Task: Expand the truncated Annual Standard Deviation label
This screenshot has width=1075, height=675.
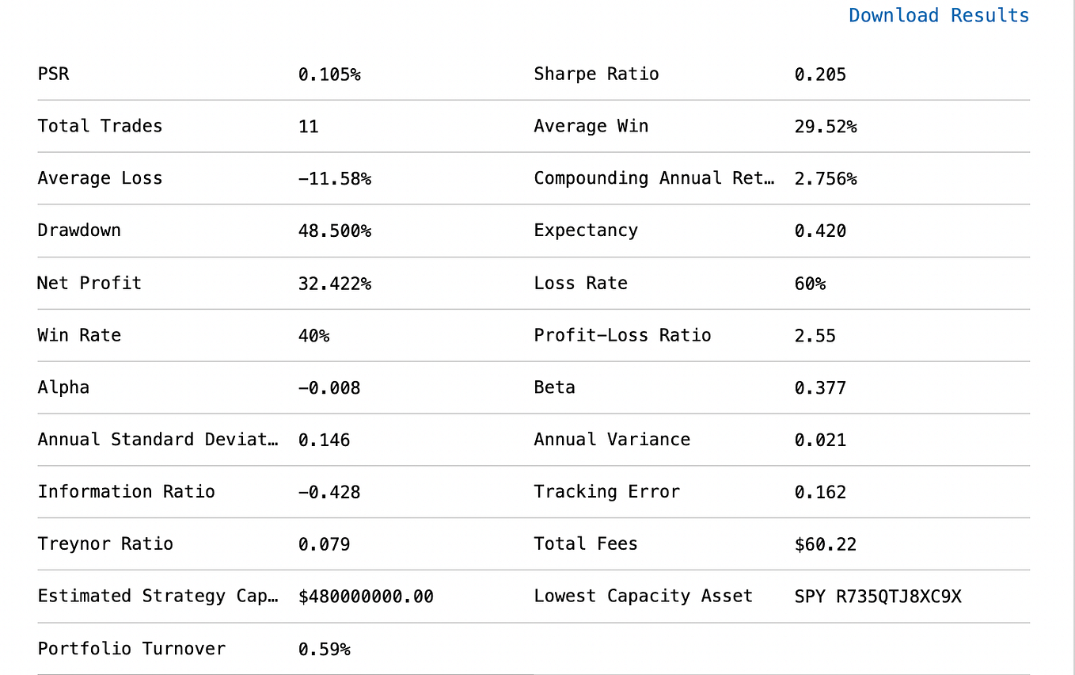Action: 158,440
